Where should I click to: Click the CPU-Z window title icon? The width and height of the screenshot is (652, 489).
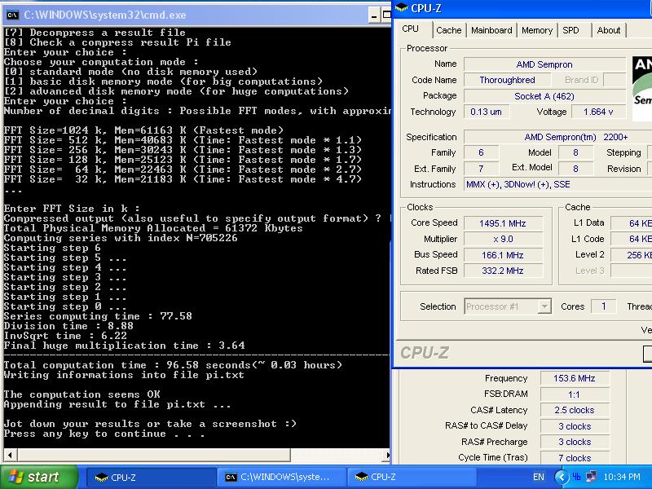coord(402,8)
